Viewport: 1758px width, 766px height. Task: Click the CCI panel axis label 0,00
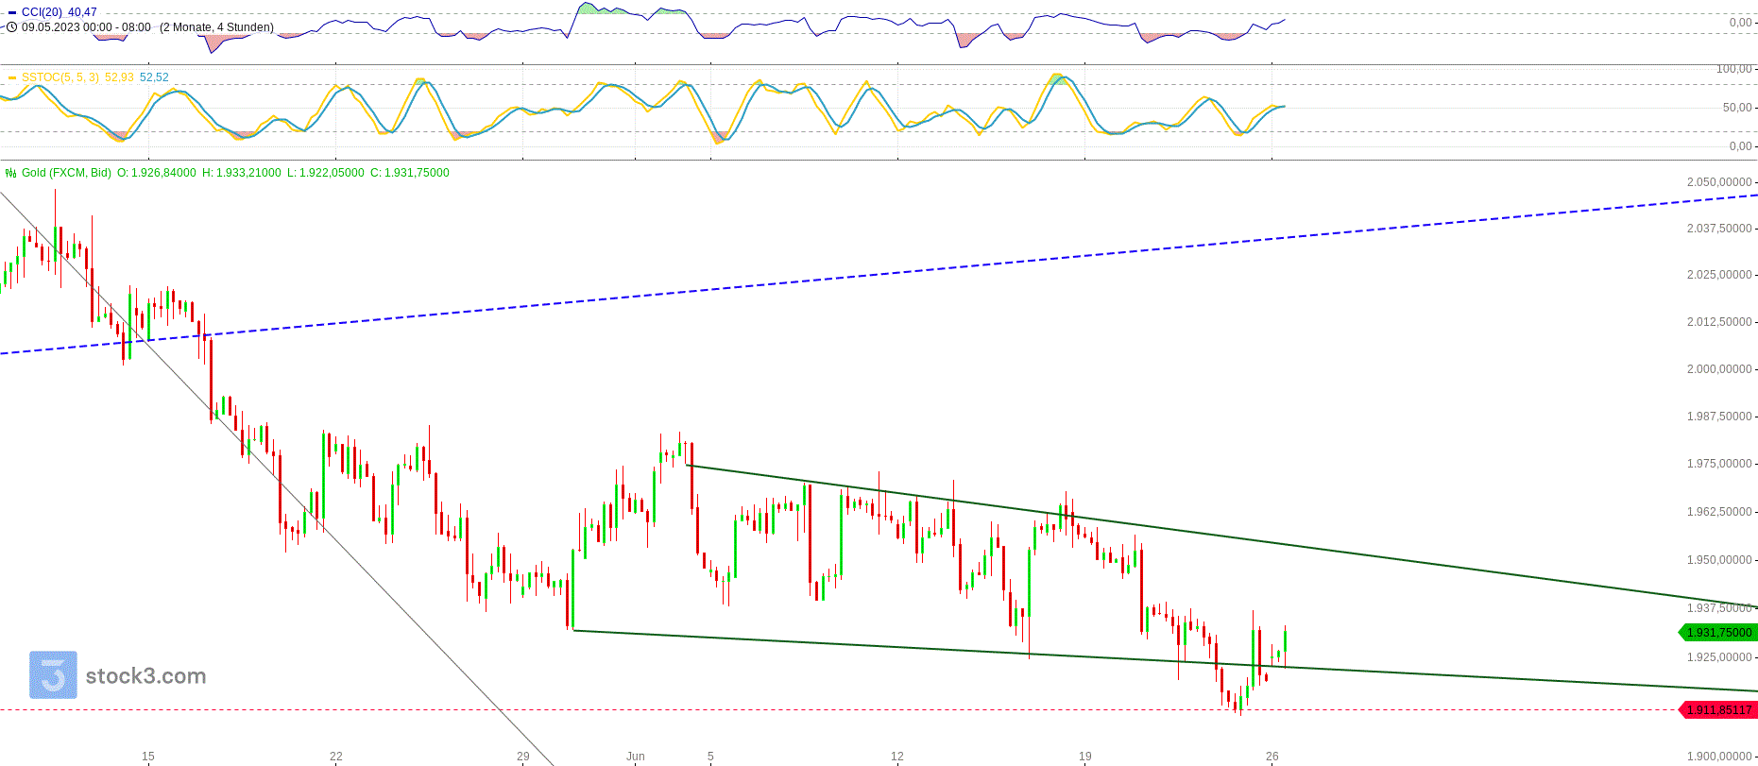tap(1740, 23)
